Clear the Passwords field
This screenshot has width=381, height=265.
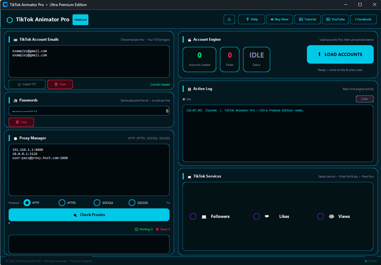click(21, 122)
